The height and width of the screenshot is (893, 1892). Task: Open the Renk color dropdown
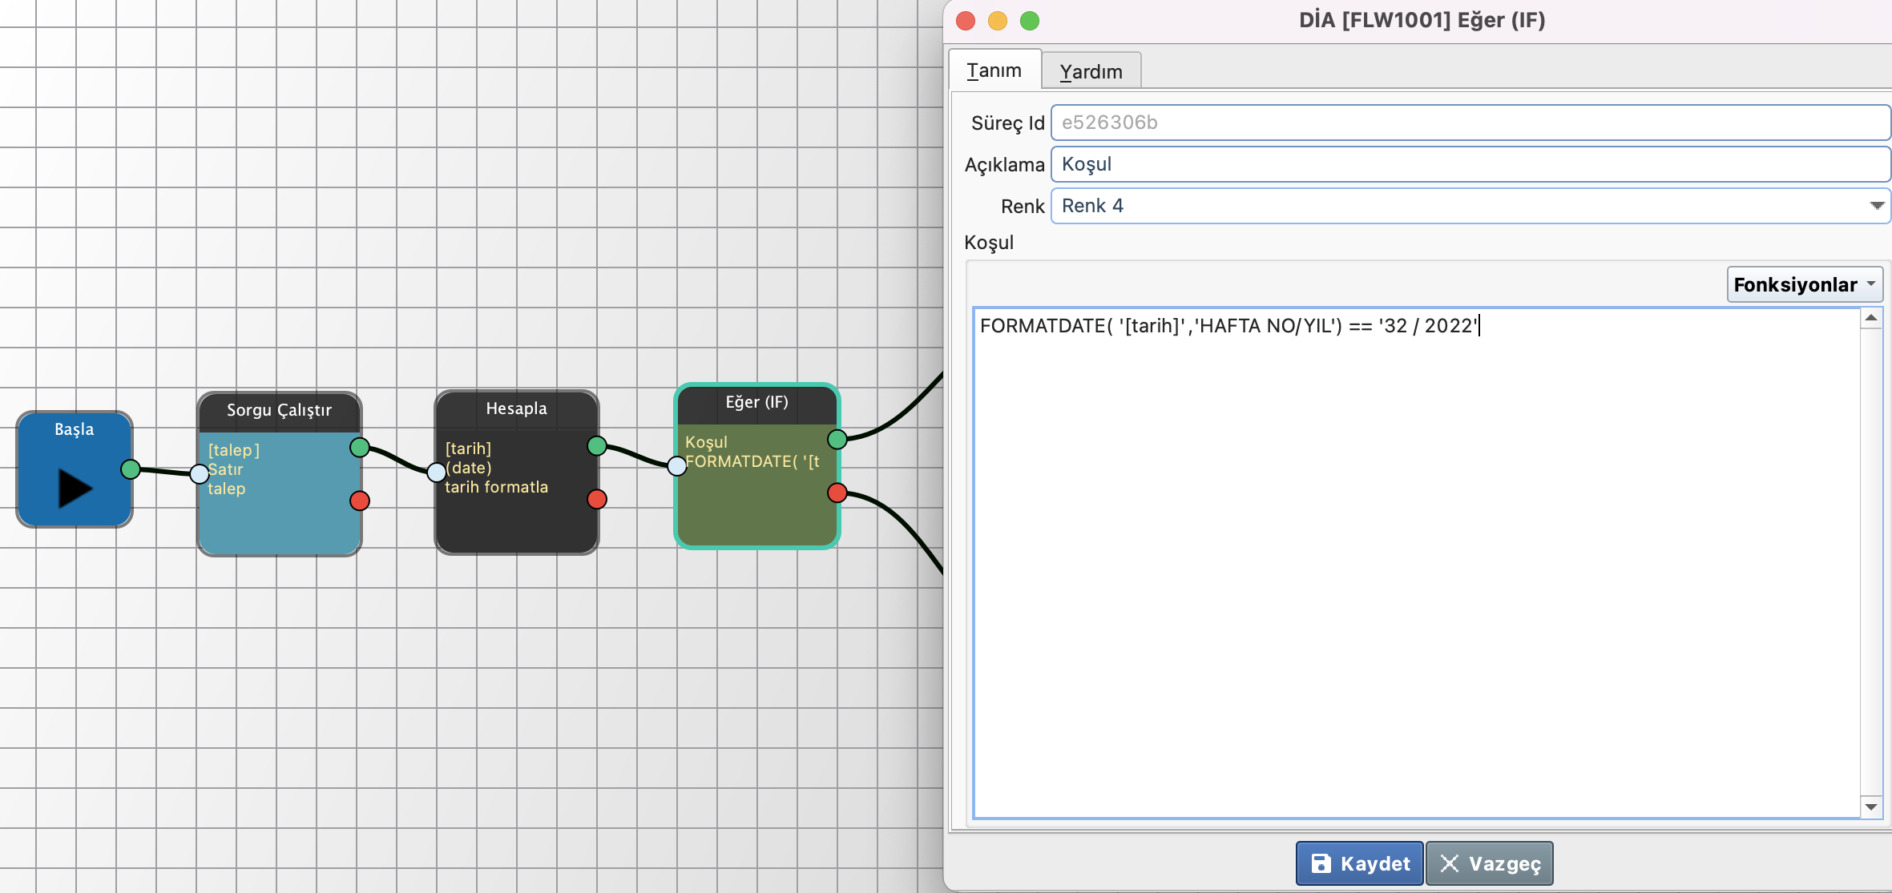click(1875, 206)
